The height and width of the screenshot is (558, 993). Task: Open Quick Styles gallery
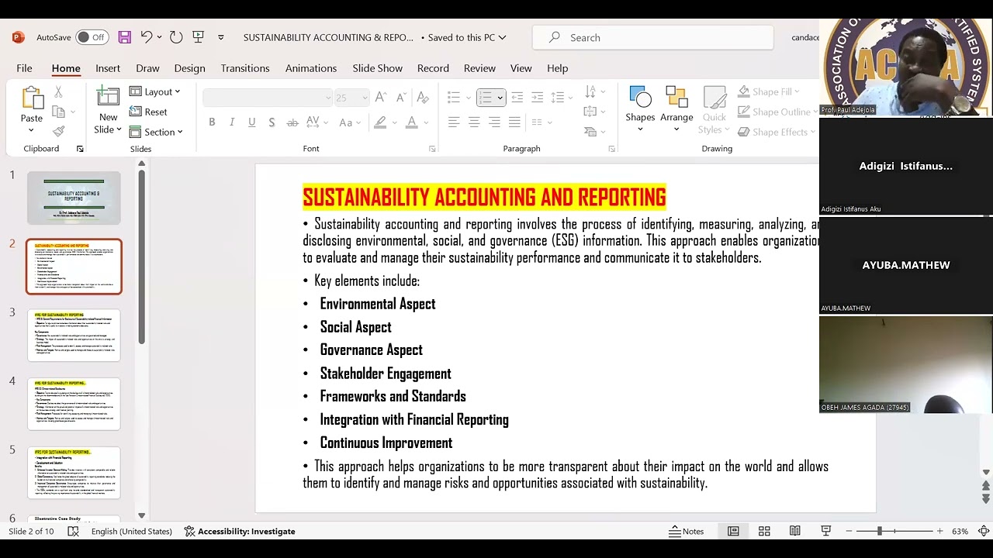coord(714,110)
